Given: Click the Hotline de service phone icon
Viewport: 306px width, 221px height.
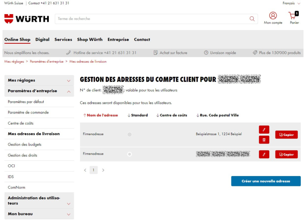Looking at the screenshot, I should [68, 53].
